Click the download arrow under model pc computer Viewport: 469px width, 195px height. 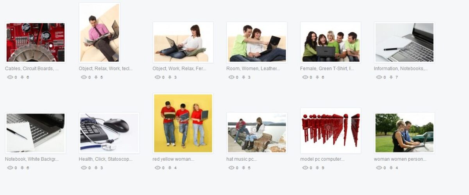(317, 168)
